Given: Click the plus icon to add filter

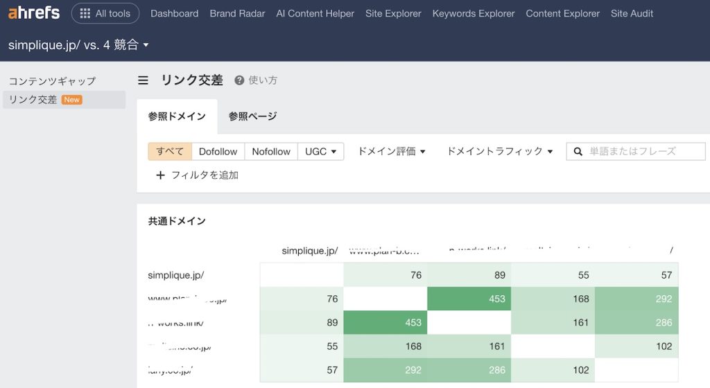Looking at the screenshot, I should click(x=160, y=175).
